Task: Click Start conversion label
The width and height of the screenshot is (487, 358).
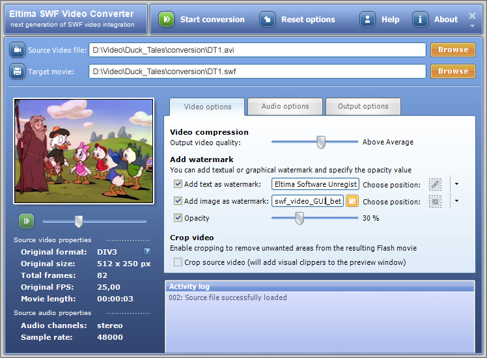Action: [212, 20]
